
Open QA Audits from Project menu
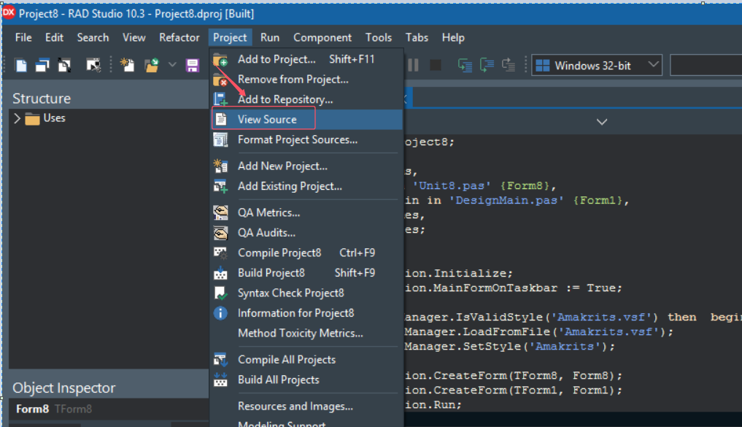coord(306,232)
